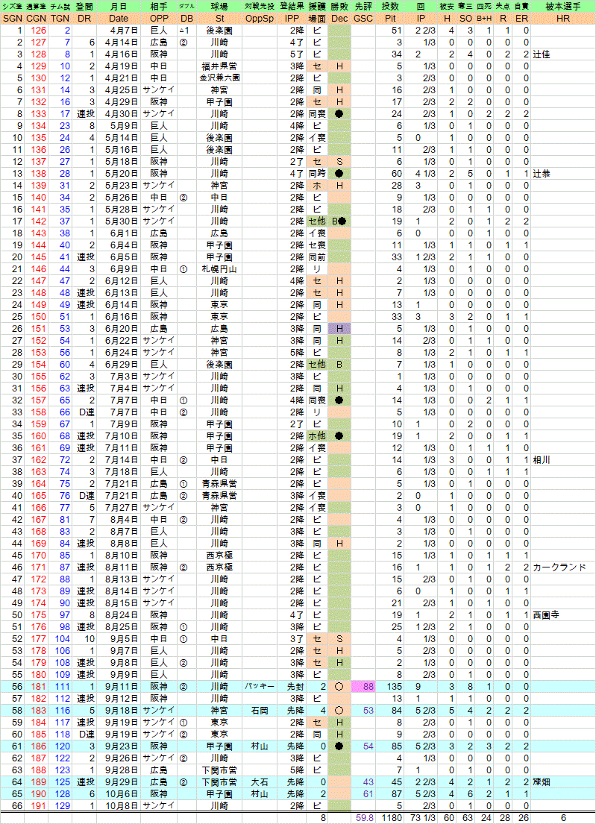Click the date cell 10月6日
This screenshot has width=596, height=824.
point(122,794)
